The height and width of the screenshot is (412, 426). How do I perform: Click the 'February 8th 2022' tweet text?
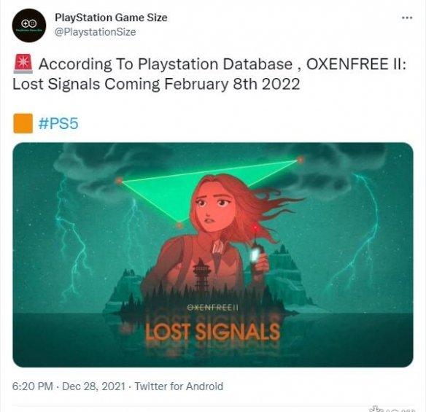(x=232, y=84)
